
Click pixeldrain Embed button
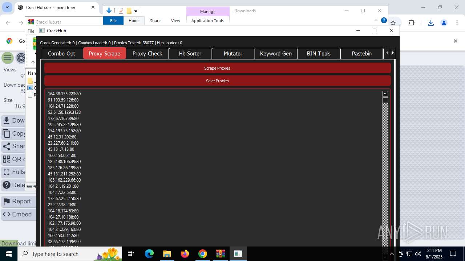click(18, 214)
